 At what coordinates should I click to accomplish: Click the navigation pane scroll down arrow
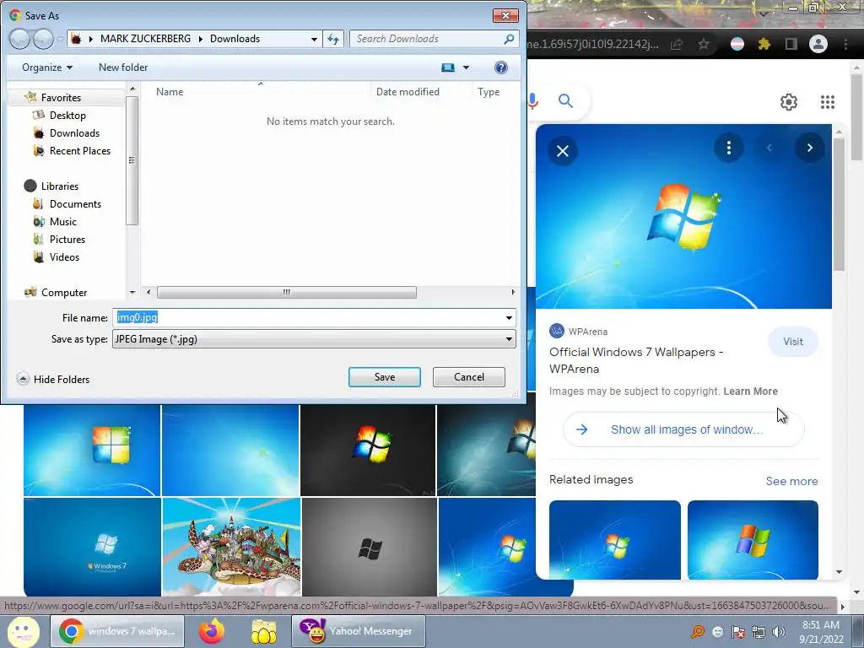coord(132,293)
